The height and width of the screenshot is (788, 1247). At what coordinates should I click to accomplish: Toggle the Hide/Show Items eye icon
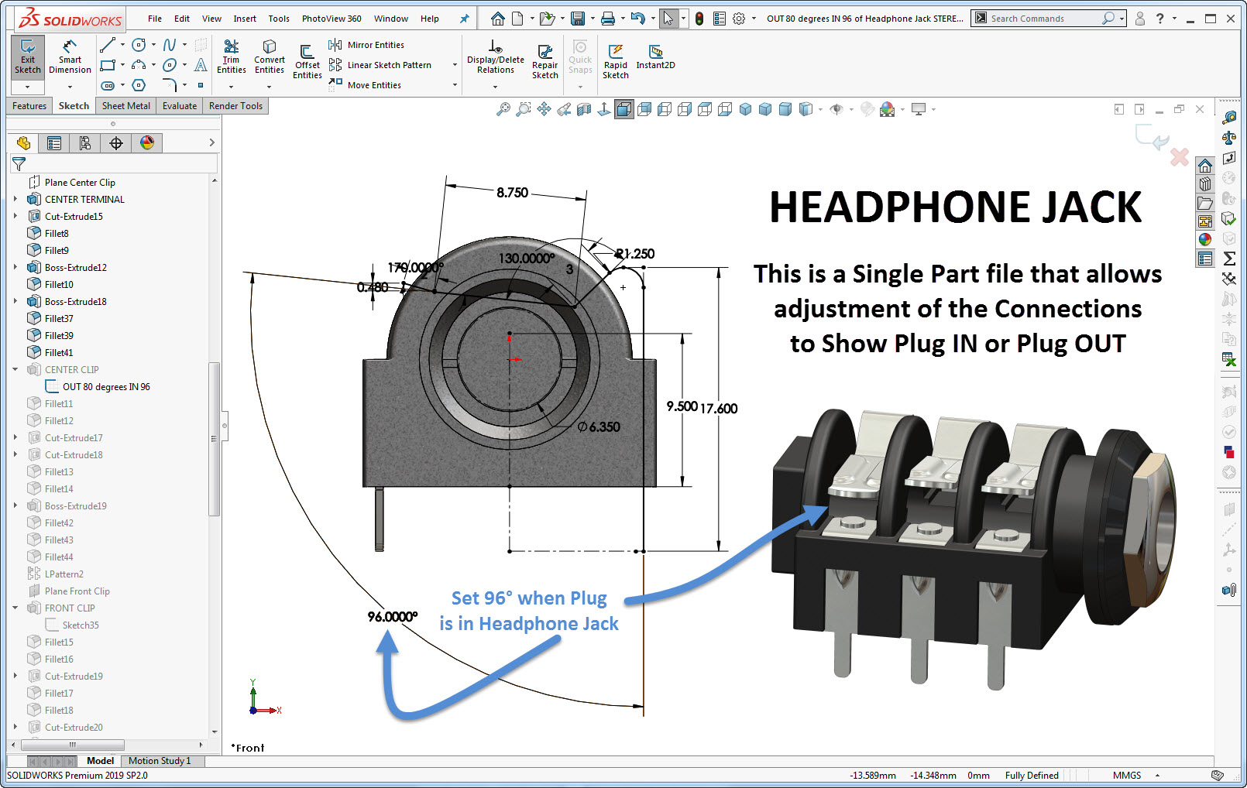(x=836, y=109)
